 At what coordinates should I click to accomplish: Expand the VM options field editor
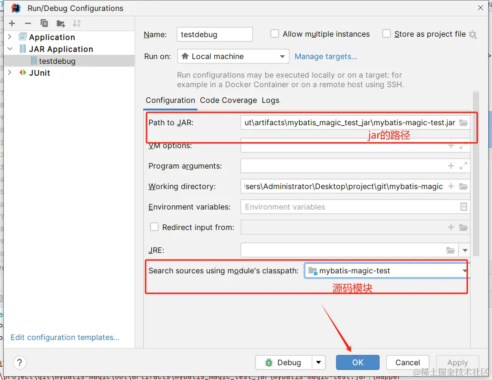tap(463, 146)
